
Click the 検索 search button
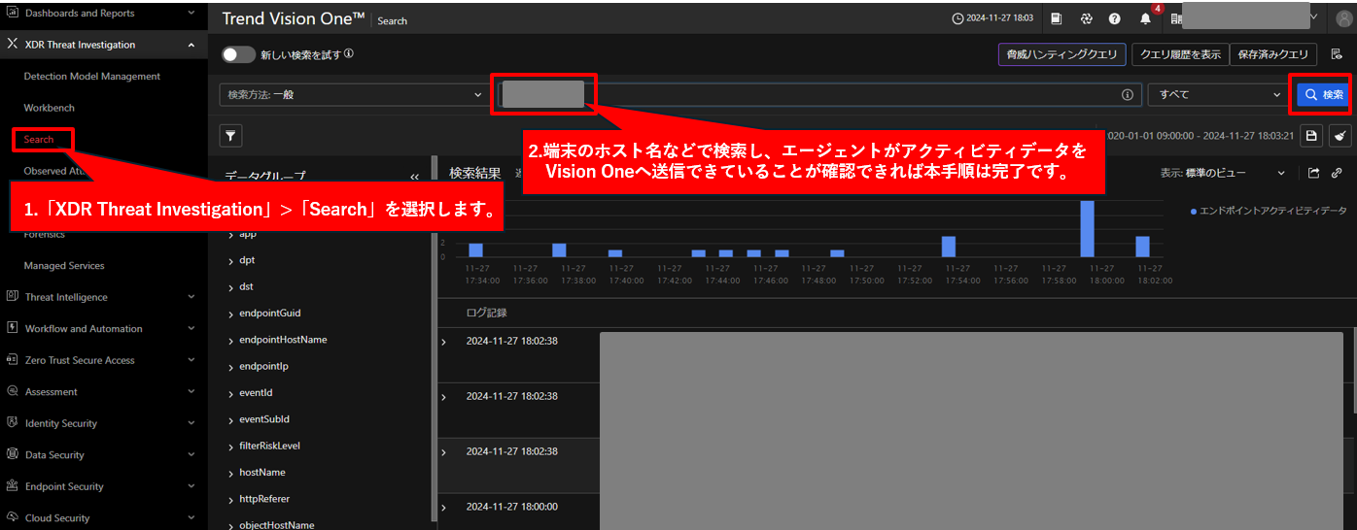pos(1323,95)
